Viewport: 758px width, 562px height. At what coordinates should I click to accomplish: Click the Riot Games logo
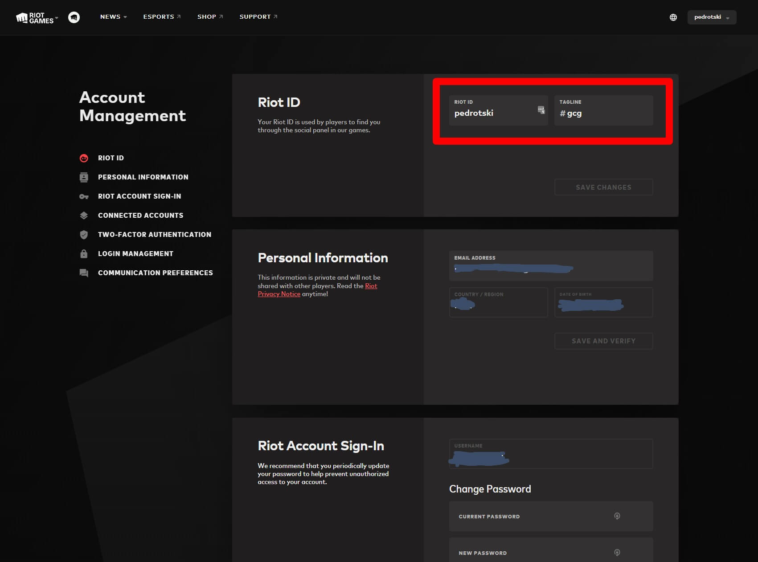[x=34, y=17]
